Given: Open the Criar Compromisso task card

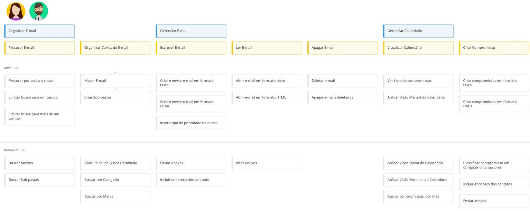Looking at the screenshot, I should coord(494,48).
